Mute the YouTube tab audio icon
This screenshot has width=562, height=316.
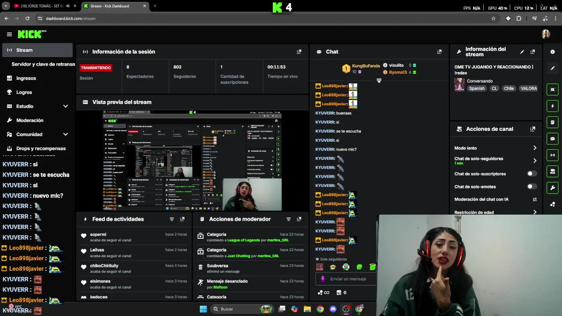(x=68, y=6)
